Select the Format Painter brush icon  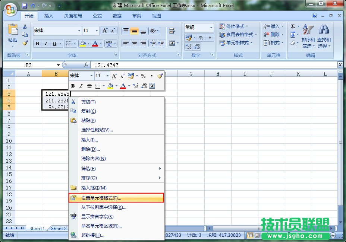click(x=25, y=43)
